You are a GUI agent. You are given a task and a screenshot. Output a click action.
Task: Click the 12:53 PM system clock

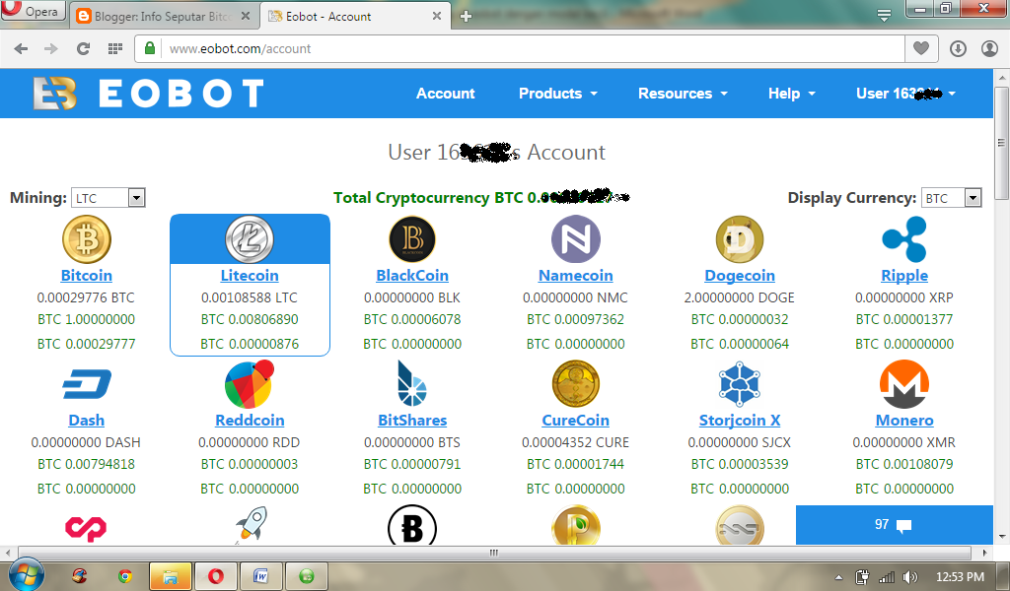pos(960,577)
